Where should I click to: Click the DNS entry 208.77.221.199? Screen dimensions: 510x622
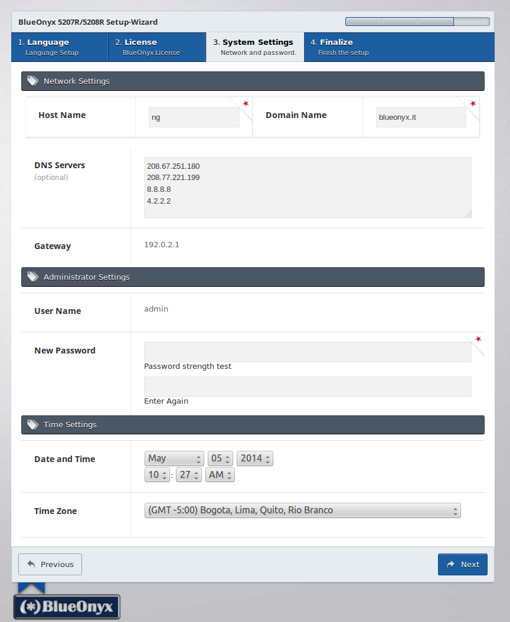coord(173,177)
